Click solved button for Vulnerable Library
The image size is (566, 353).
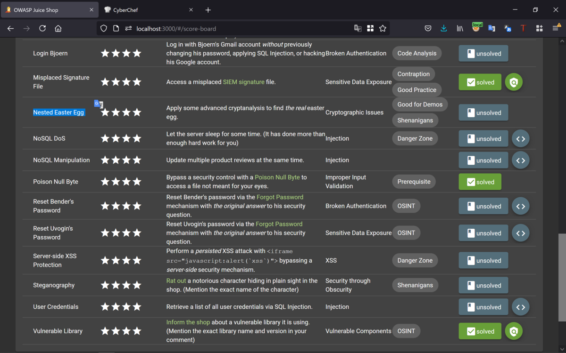[x=480, y=331]
